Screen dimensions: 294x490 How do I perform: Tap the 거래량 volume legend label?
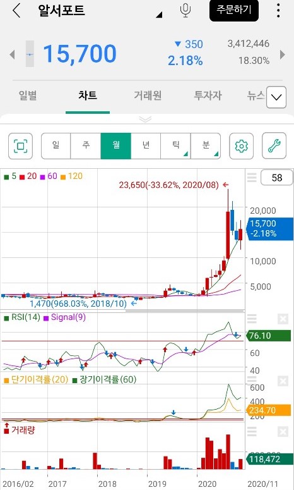(x=20, y=430)
